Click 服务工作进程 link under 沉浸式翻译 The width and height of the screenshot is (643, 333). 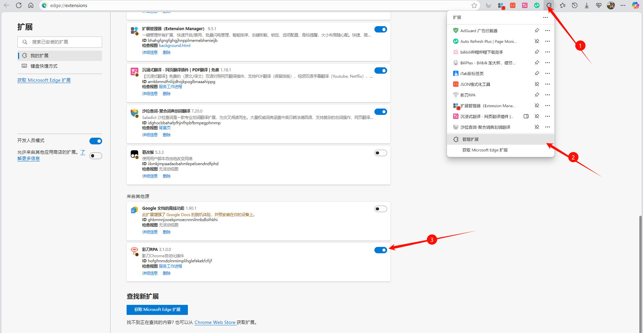pos(170,87)
